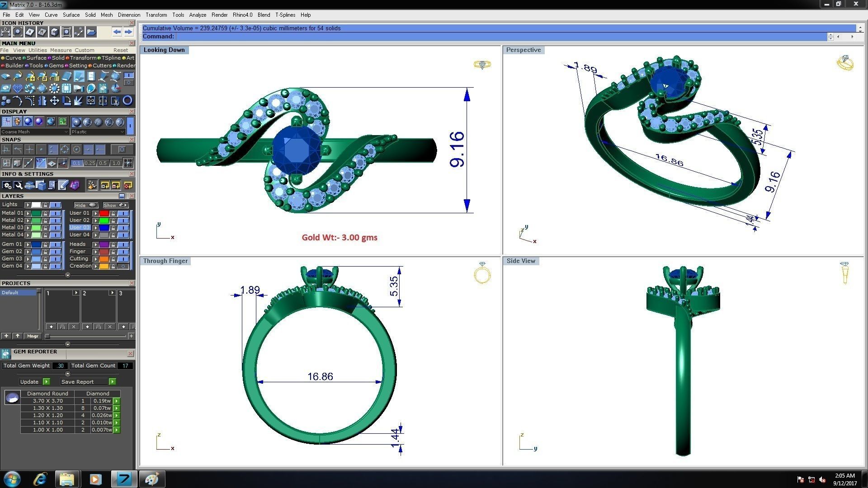Select the Gems tab in Main Menu
The height and width of the screenshot is (488, 868).
pos(56,66)
